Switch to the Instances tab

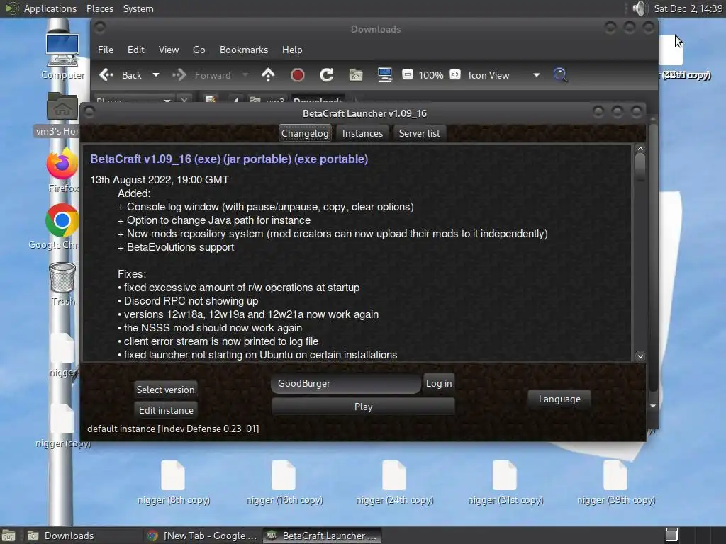[362, 133]
